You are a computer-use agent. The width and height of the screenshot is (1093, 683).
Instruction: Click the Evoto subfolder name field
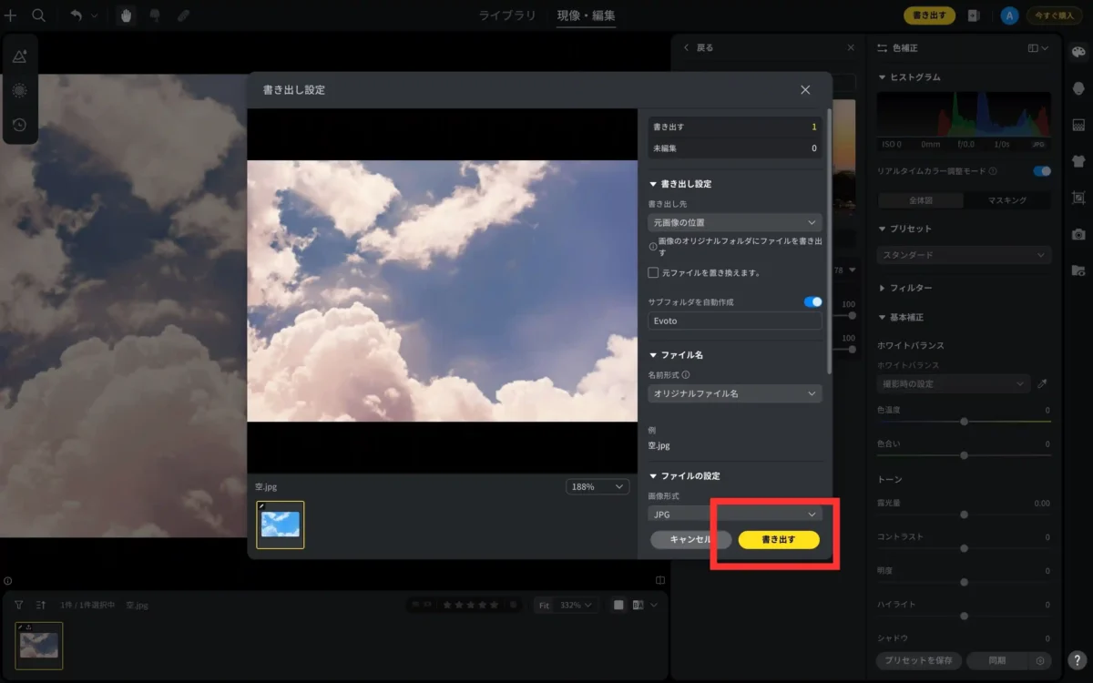click(x=735, y=321)
